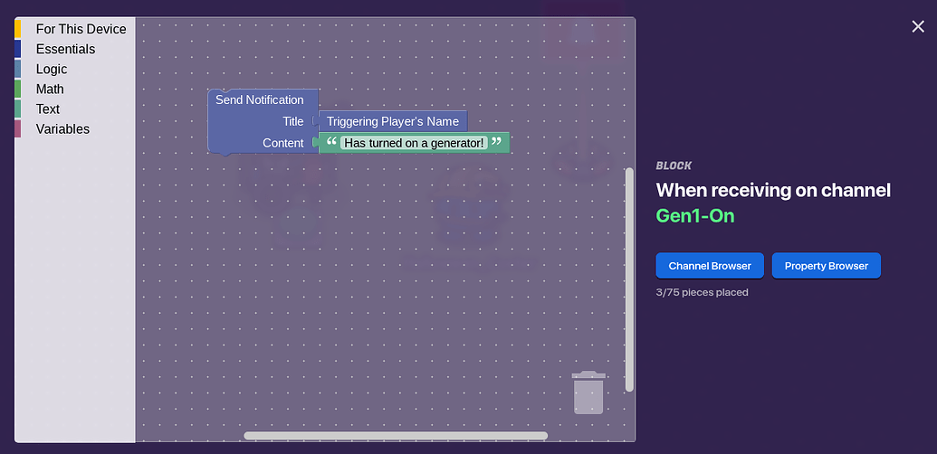This screenshot has height=454, width=937.
Task: Click the closing quote mark on text block
Action: click(496, 142)
